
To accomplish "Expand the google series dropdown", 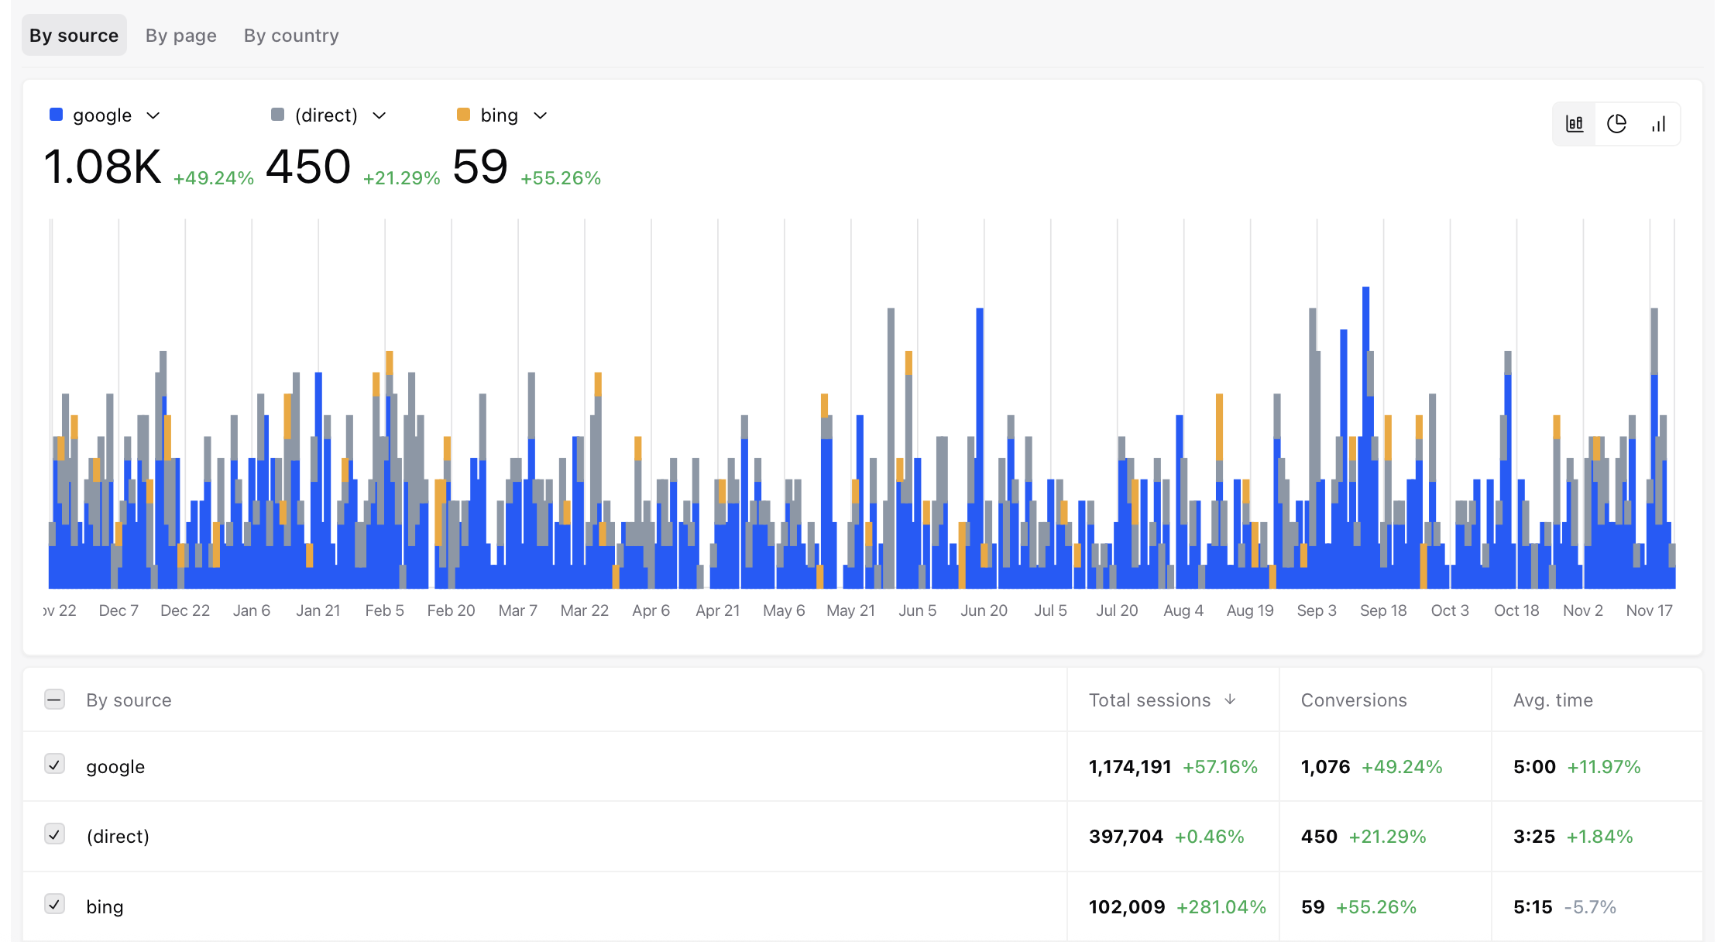I will click(x=153, y=115).
